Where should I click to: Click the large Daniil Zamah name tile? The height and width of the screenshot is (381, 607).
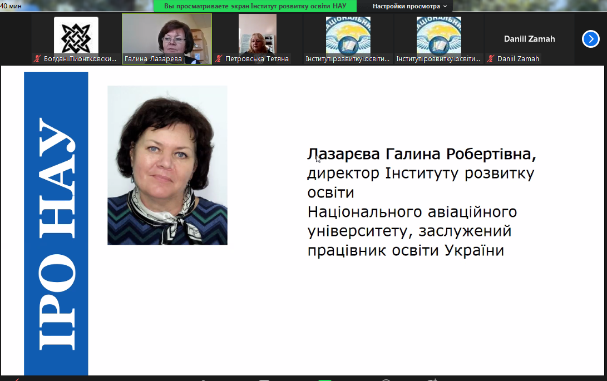(529, 39)
